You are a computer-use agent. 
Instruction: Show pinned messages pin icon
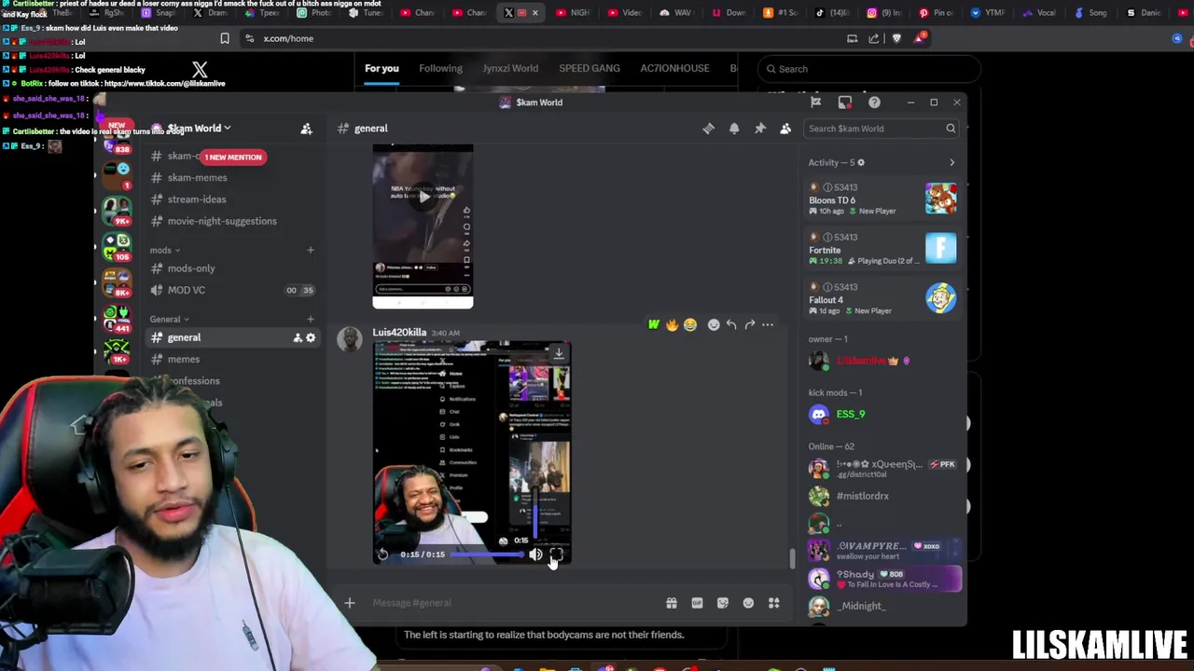click(x=760, y=129)
